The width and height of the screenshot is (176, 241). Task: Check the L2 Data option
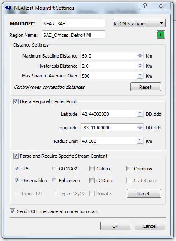(x=92, y=180)
